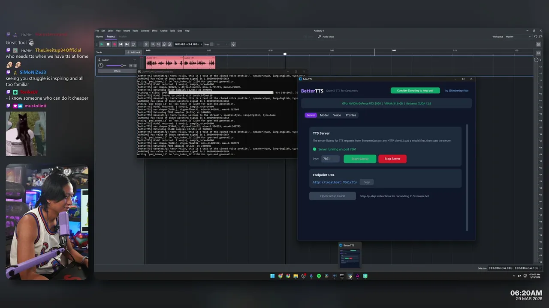Screen dimensions: 549x308
Task: Open the Analyze menu in Audacity
Action: click(164, 31)
